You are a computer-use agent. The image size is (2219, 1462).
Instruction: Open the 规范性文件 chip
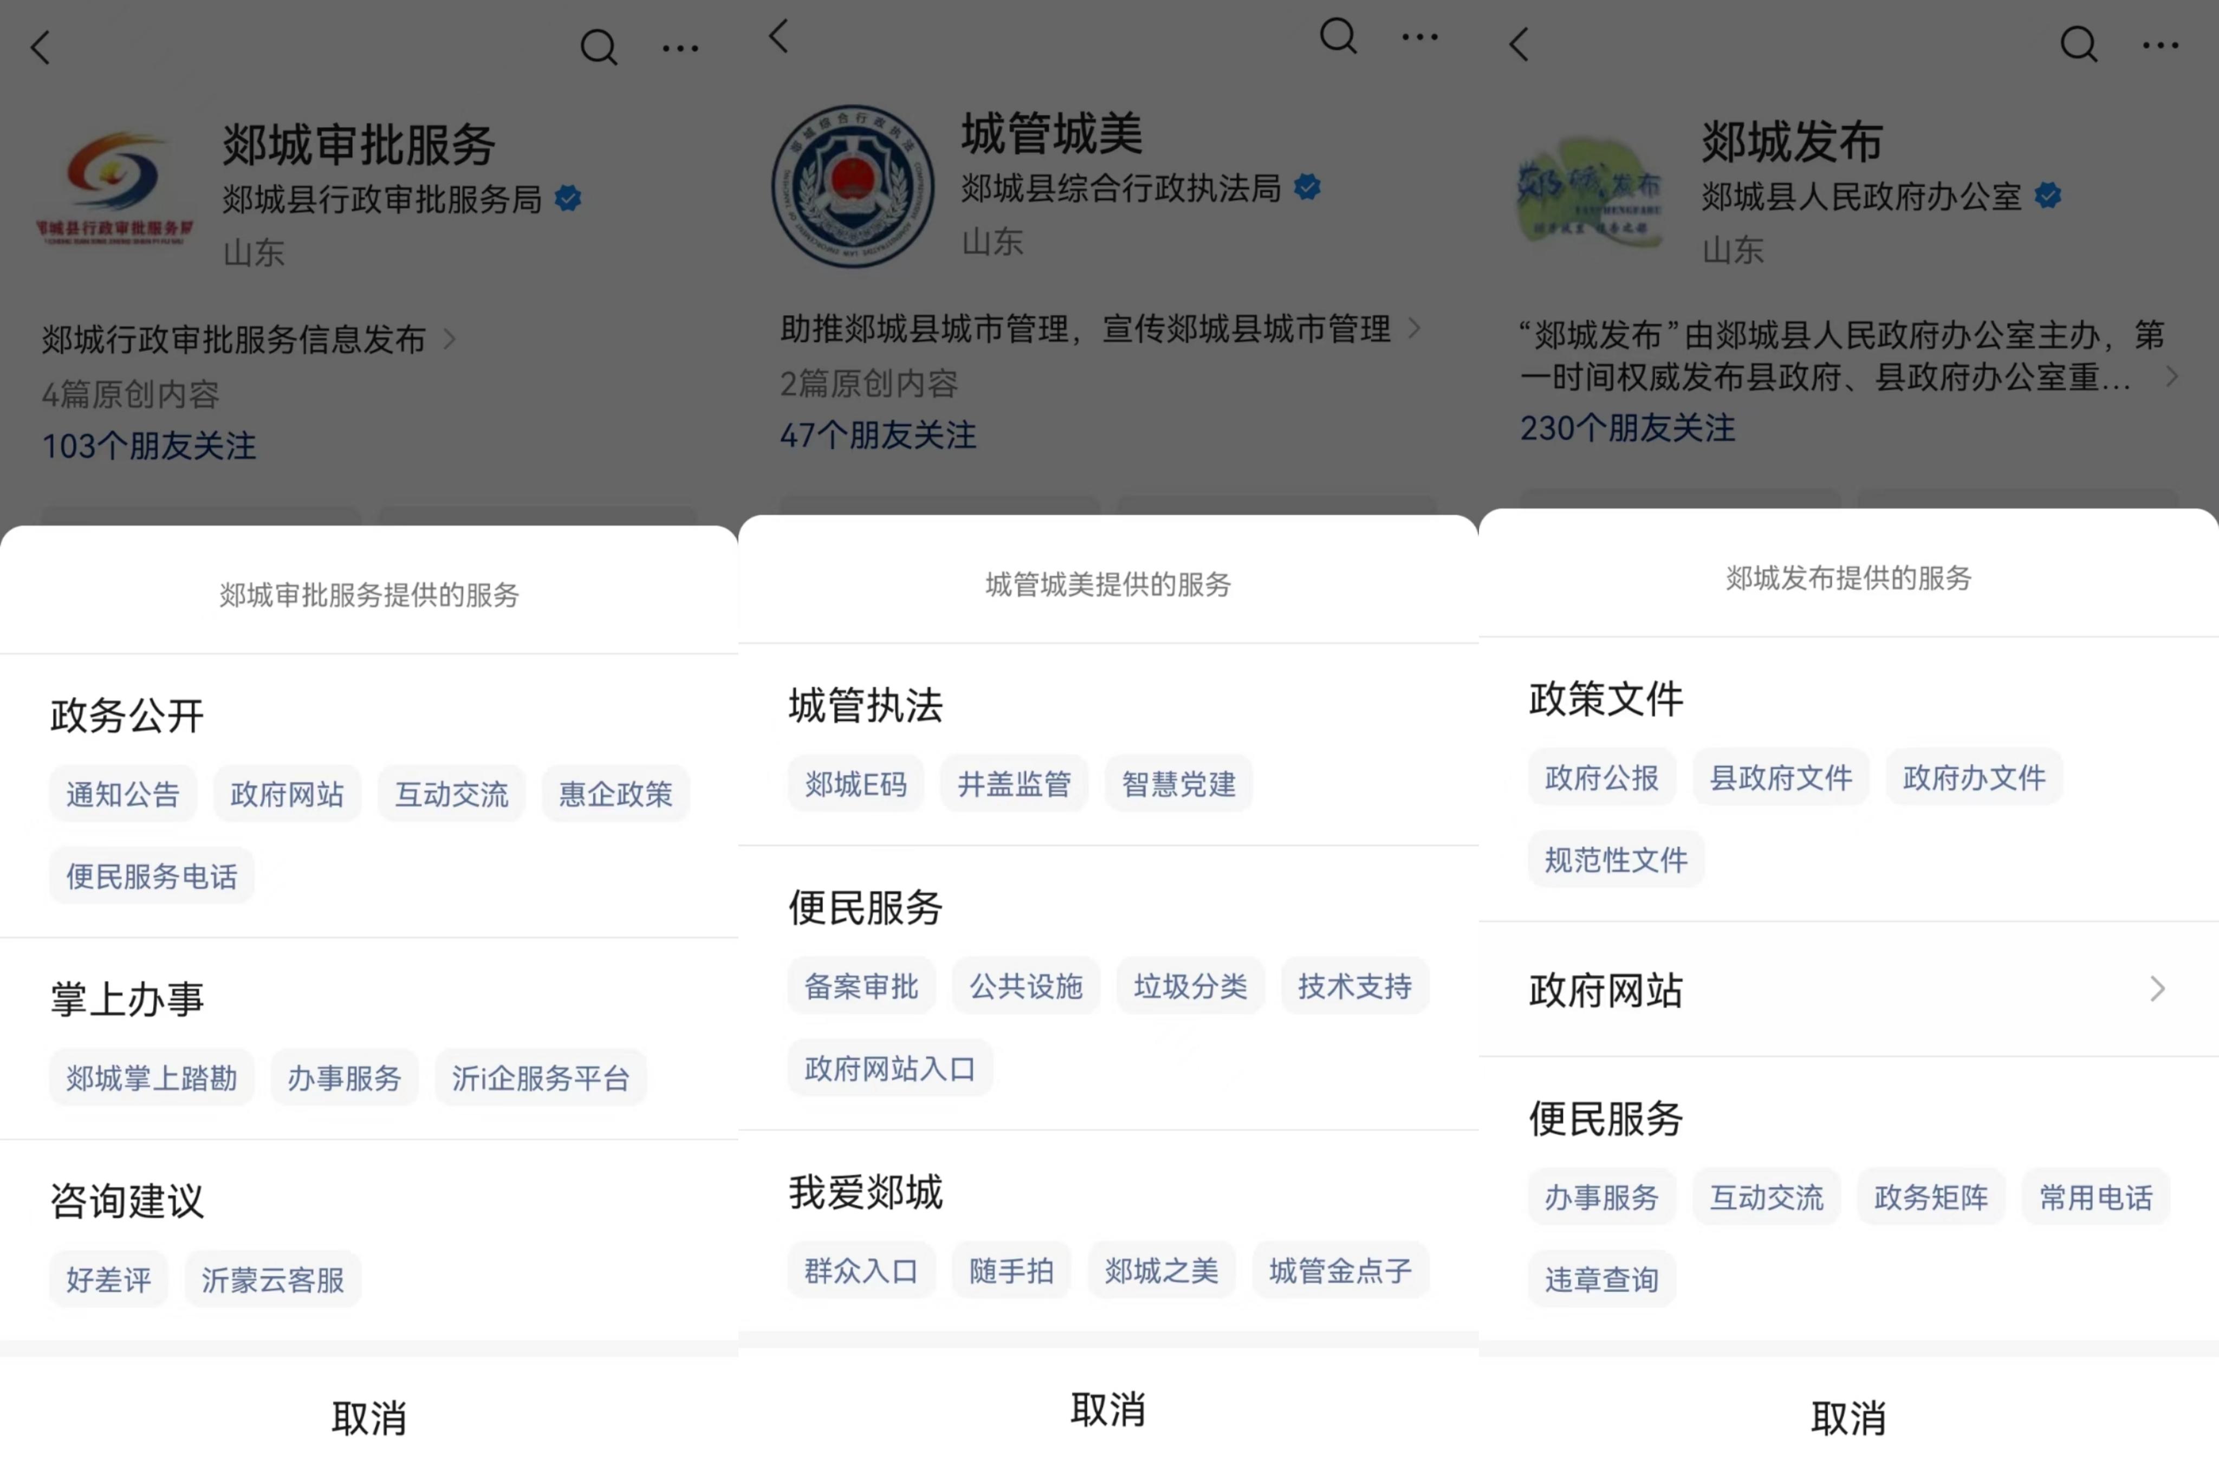pyautogui.click(x=1617, y=860)
